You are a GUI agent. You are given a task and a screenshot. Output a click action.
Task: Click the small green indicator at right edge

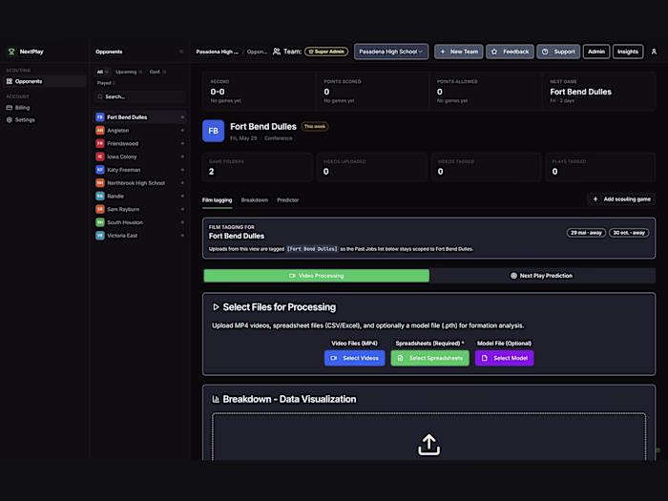658,449
